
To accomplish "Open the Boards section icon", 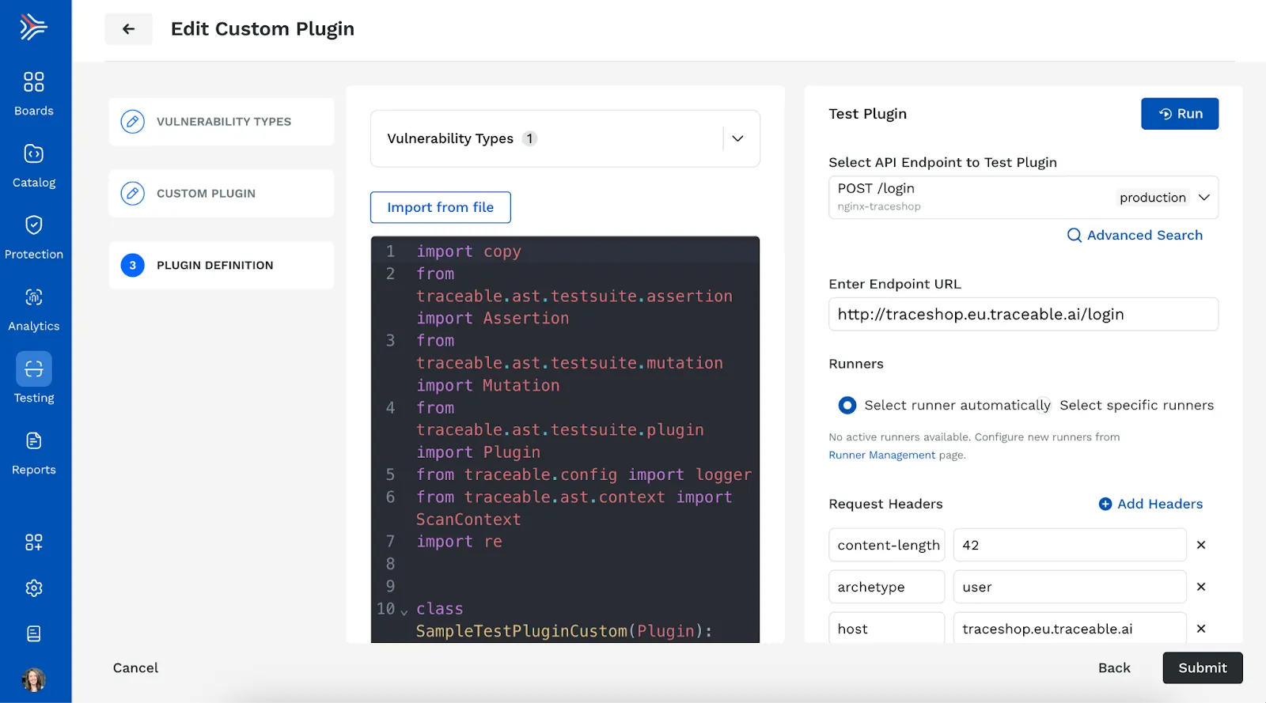I will pyautogui.click(x=34, y=81).
